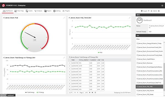The height and width of the screenshot is (99, 165).
Task: Go to next table page
Action: tap(90, 93)
